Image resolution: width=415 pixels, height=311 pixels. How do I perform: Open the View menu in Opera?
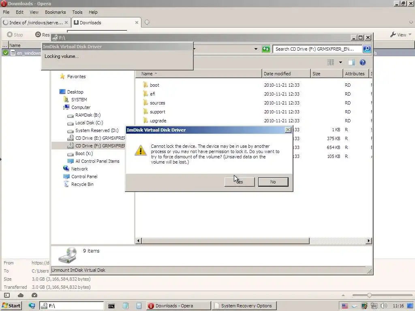tap(34, 12)
